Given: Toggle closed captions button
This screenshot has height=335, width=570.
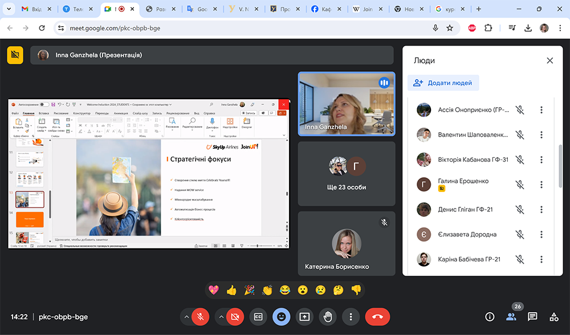Looking at the screenshot, I should click(x=258, y=317).
